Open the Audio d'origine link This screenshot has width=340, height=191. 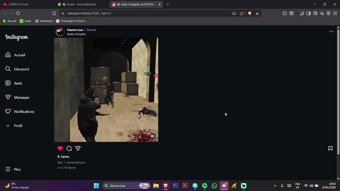click(x=76, y=34)
